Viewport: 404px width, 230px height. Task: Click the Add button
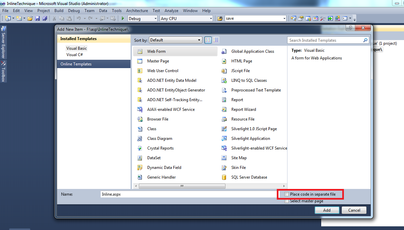point(327,210)
